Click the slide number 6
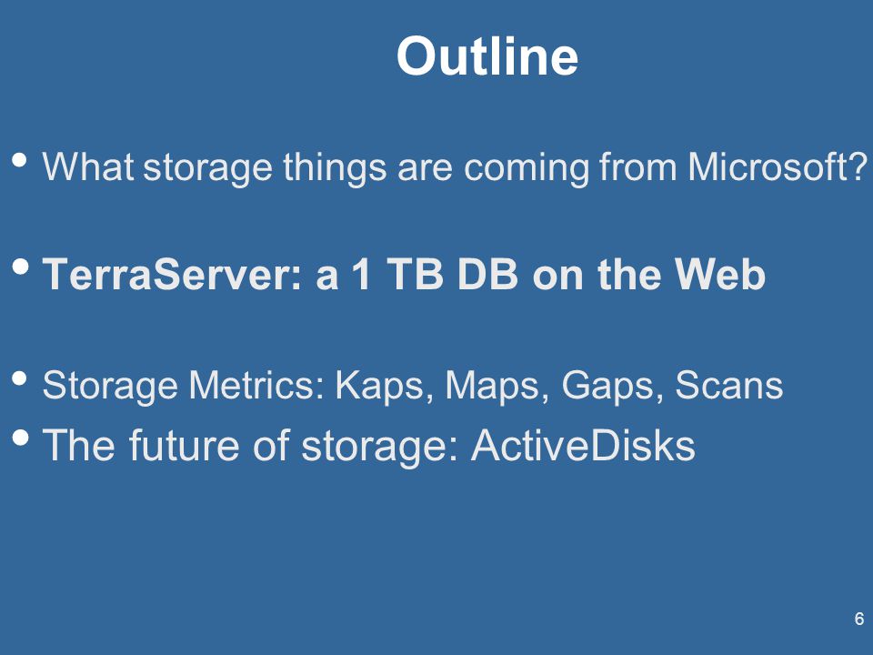This screenshot has height=655, width=873. pos(859,619)
